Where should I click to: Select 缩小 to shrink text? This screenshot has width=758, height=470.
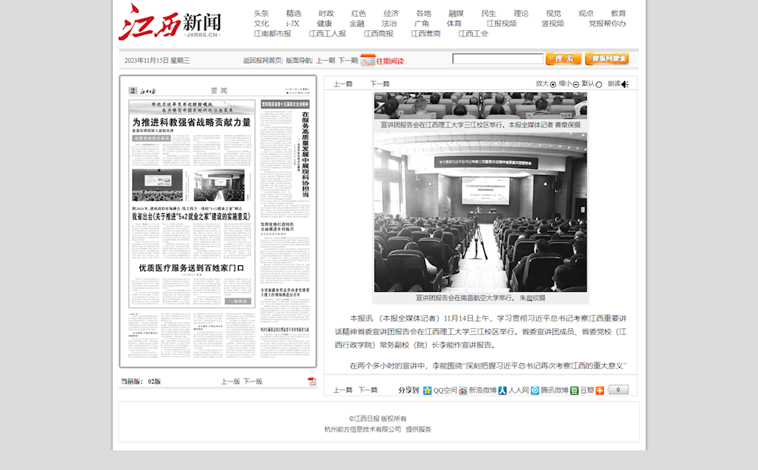(576, 84)
